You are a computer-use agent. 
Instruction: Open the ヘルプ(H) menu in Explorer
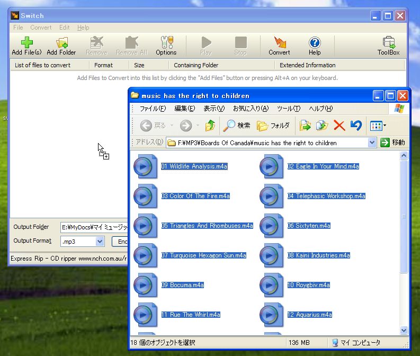click(x=320, y=109)
